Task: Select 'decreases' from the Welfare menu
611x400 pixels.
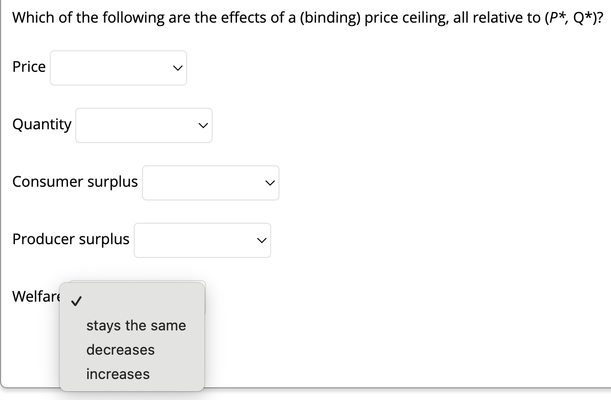Action: coord(120,349)
